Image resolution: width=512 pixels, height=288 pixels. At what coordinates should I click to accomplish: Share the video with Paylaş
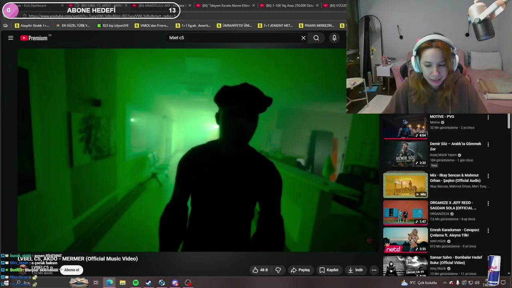[x=300, y=270]
